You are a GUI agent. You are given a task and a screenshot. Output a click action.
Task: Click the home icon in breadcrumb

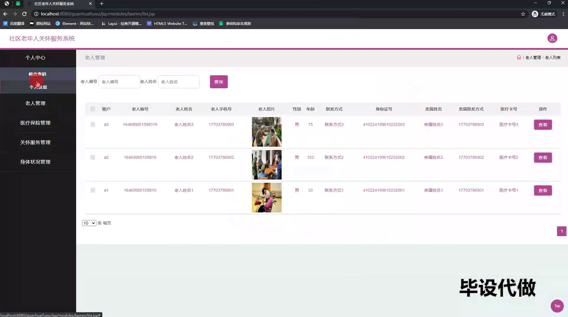pos(519,57)
